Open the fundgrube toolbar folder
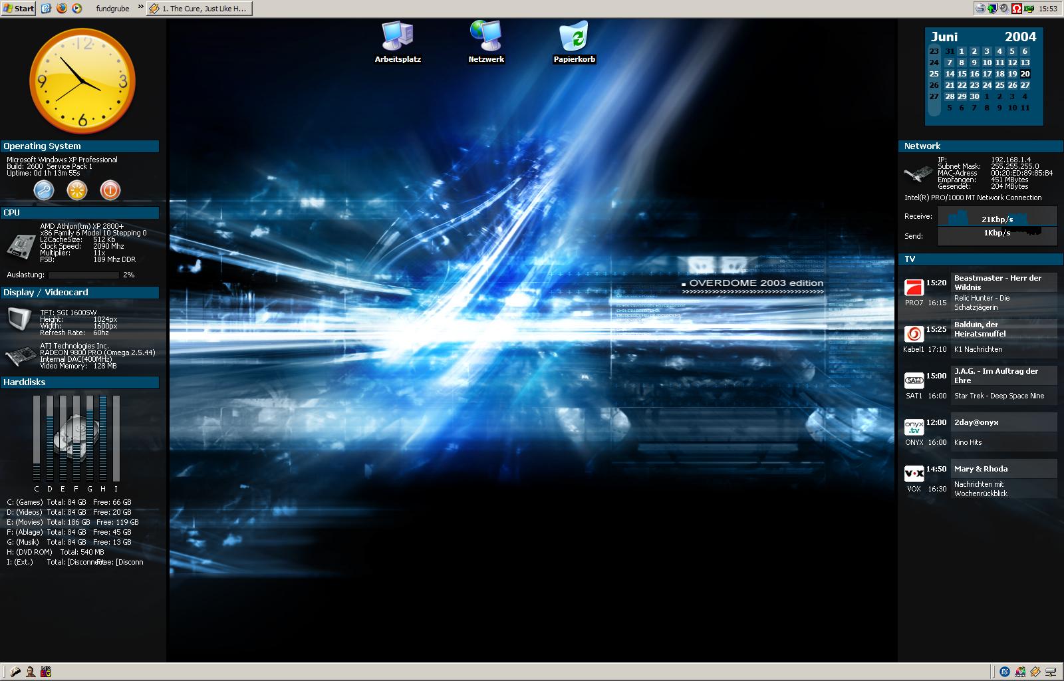Screen dimensions: 1064x681 point(112,9)
